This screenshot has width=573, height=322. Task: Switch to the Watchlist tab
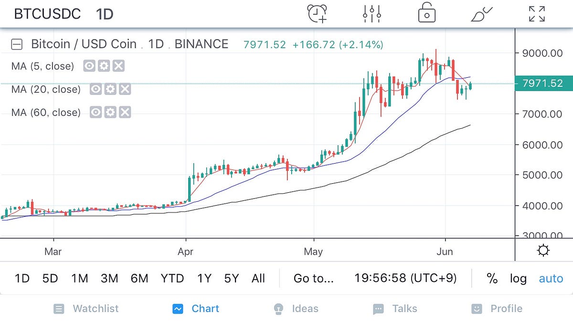(x=86, y=309)
